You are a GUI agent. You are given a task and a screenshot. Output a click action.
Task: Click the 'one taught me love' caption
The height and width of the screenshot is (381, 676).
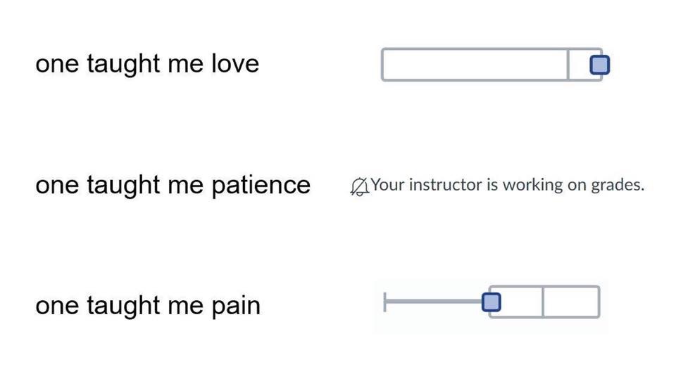coord(147,64)
